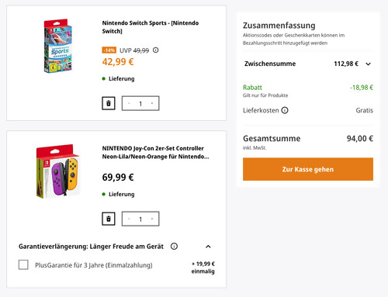Decrease Joy-Con set quantity with minus

(x=129, y=219)
